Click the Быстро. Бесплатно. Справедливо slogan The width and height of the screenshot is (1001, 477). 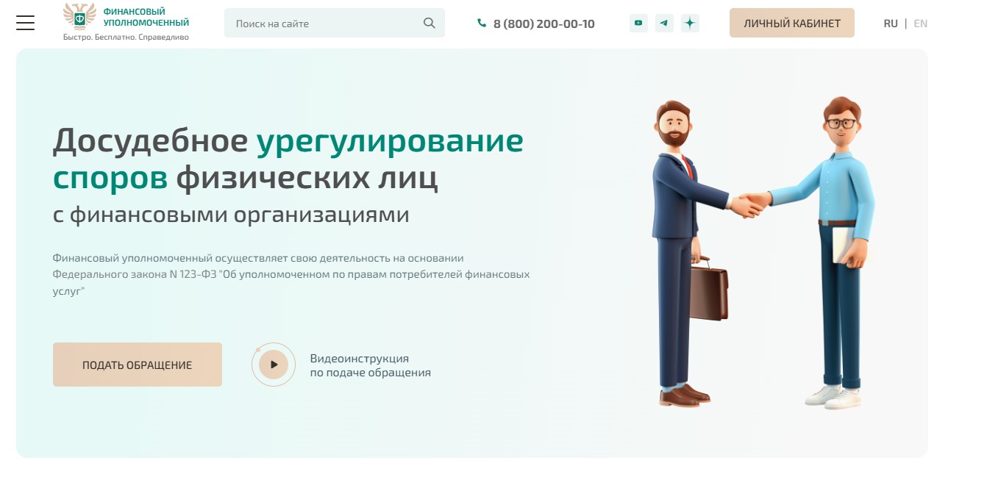126,37
